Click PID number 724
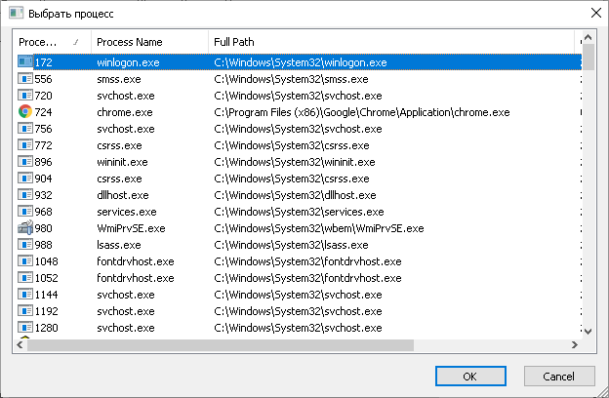 43,112
